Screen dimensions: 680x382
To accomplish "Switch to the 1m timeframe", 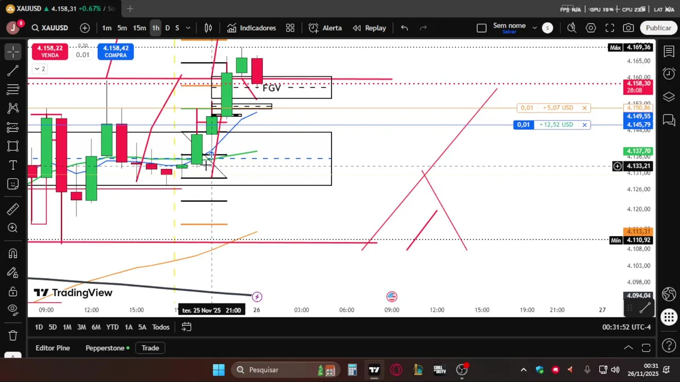I will pyautogui.click(x=107, y=28).
